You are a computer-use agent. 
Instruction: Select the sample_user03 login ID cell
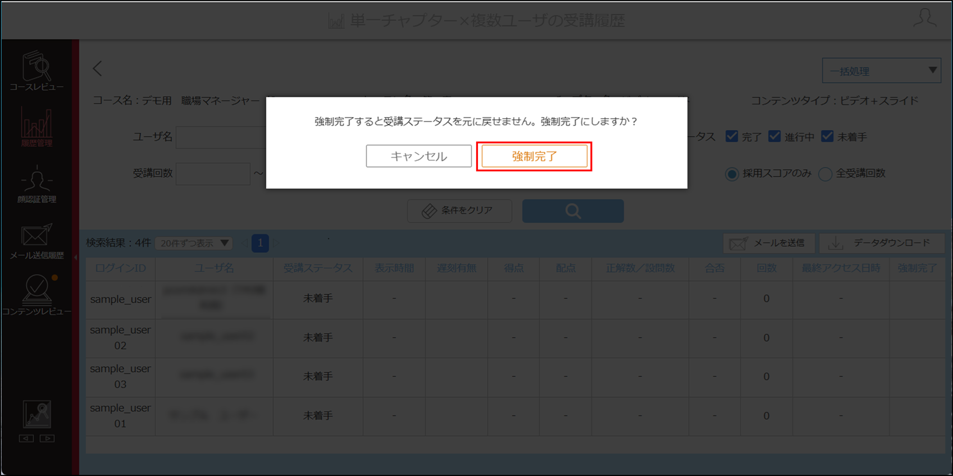[x=120, y=377]
